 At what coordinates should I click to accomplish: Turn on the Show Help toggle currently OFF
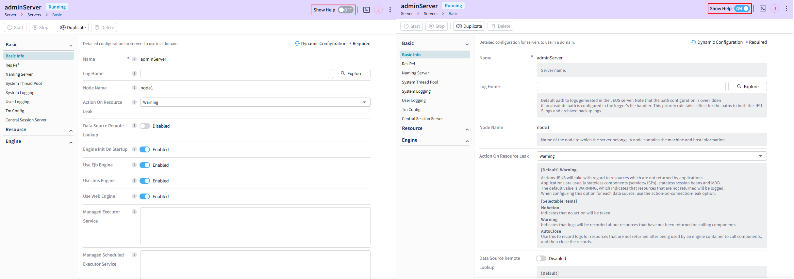345,10
